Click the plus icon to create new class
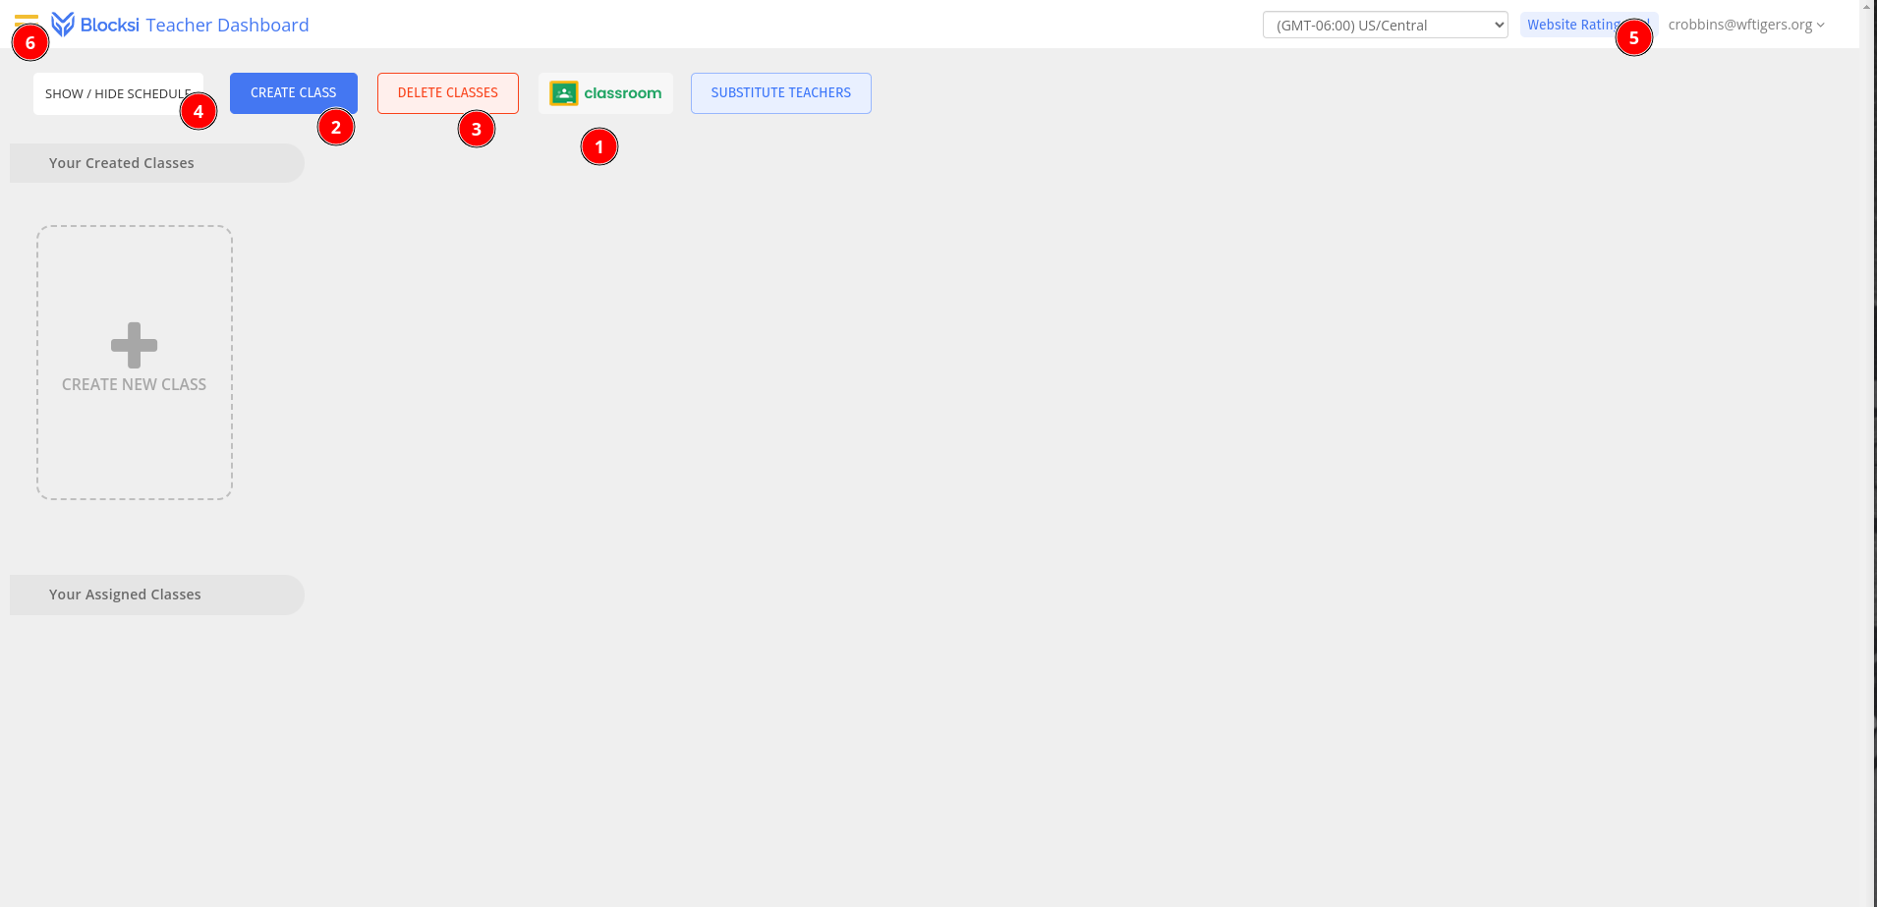 135,345
